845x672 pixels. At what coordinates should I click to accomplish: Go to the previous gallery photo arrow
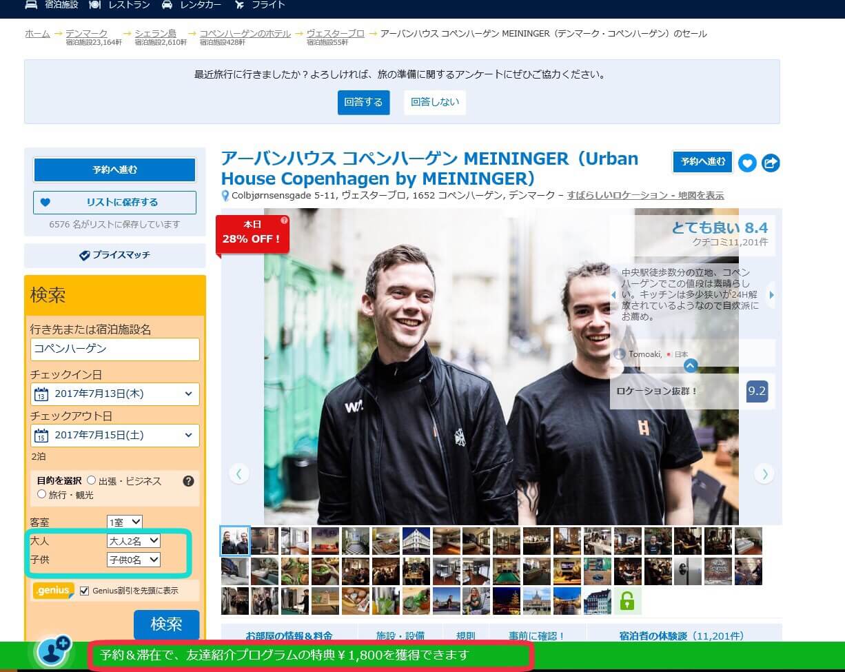click(x=238, y=474)
